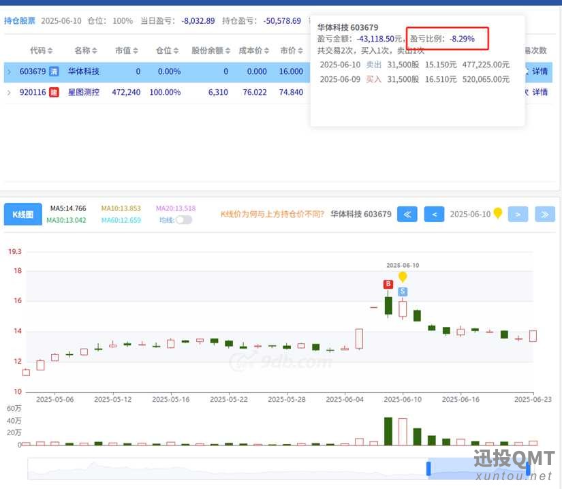Screen dimensions: 562x489
Task: Click the 2025-06-09 买入 trade record row
Action: point(415,79)
